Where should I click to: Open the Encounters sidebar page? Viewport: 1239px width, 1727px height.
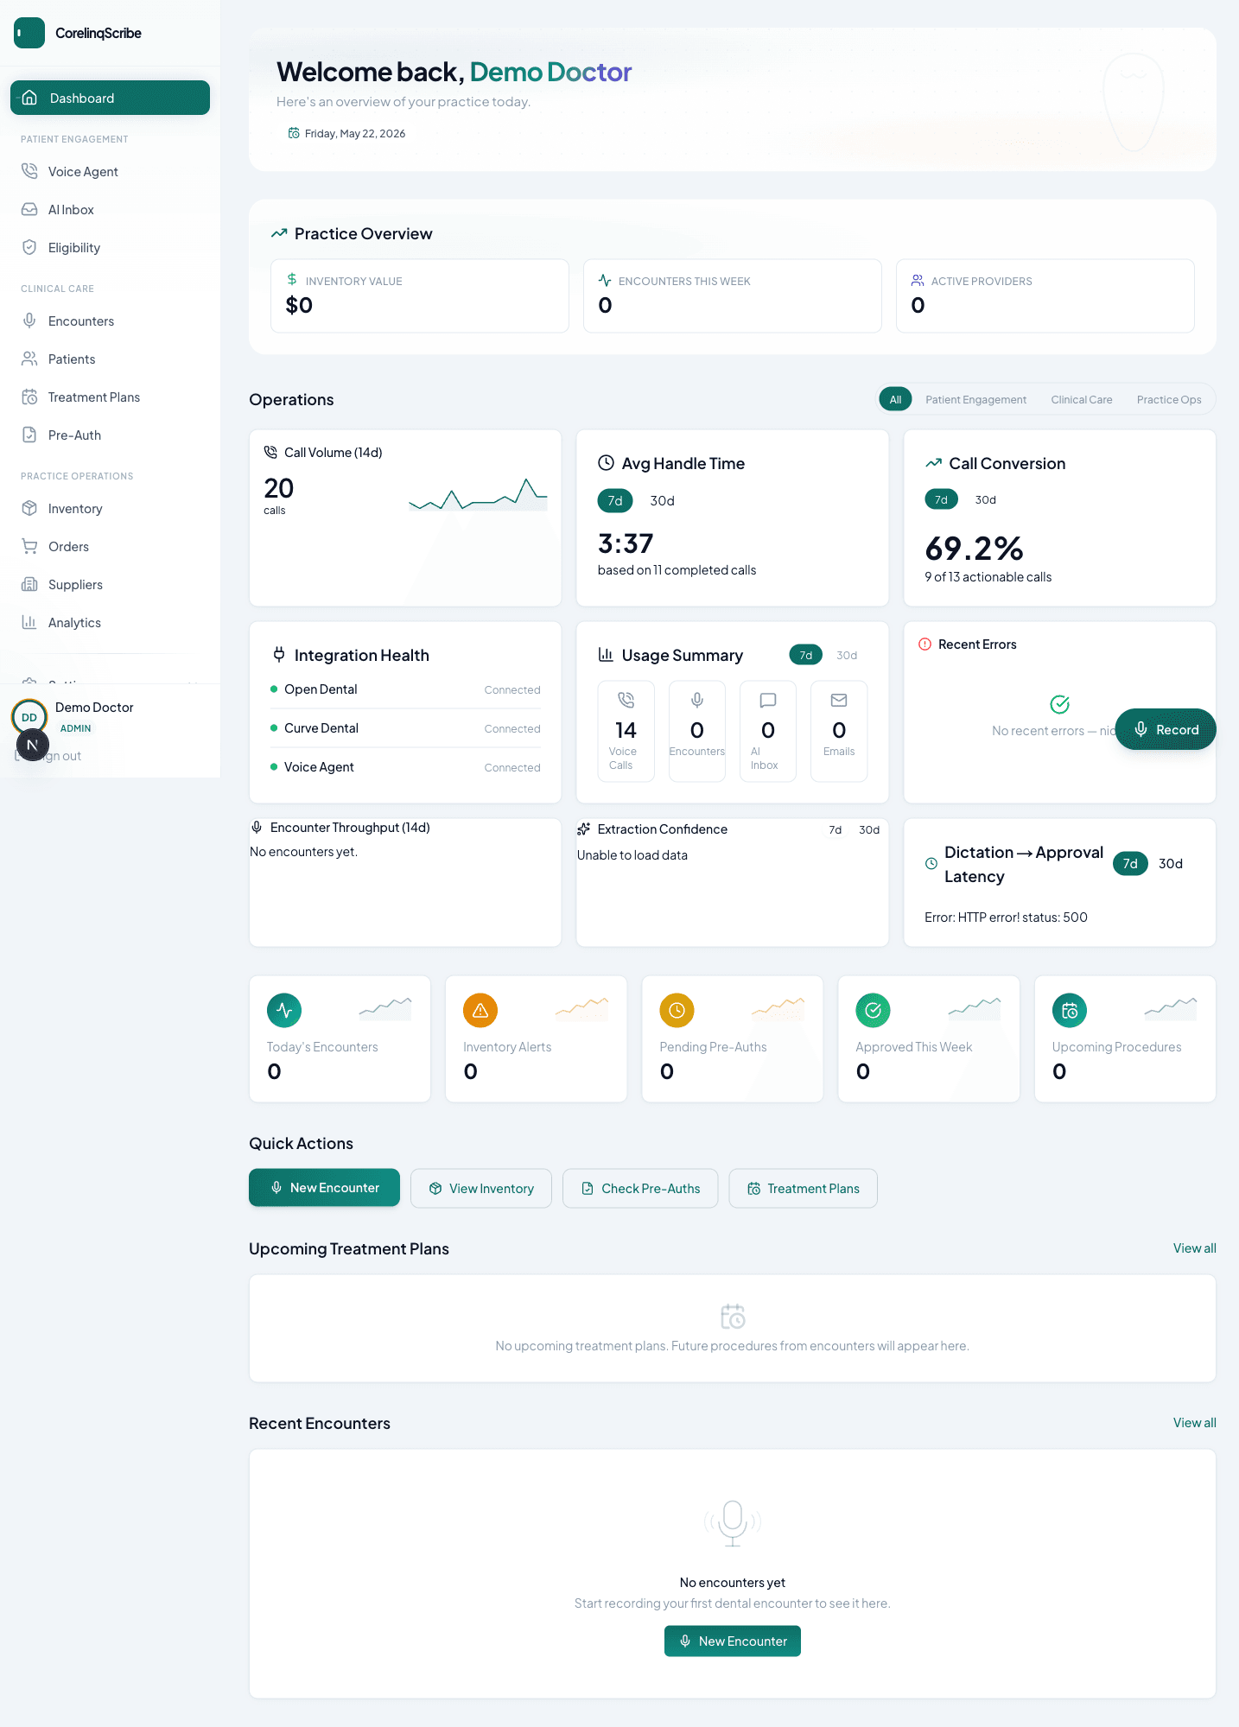click(110, 321)
